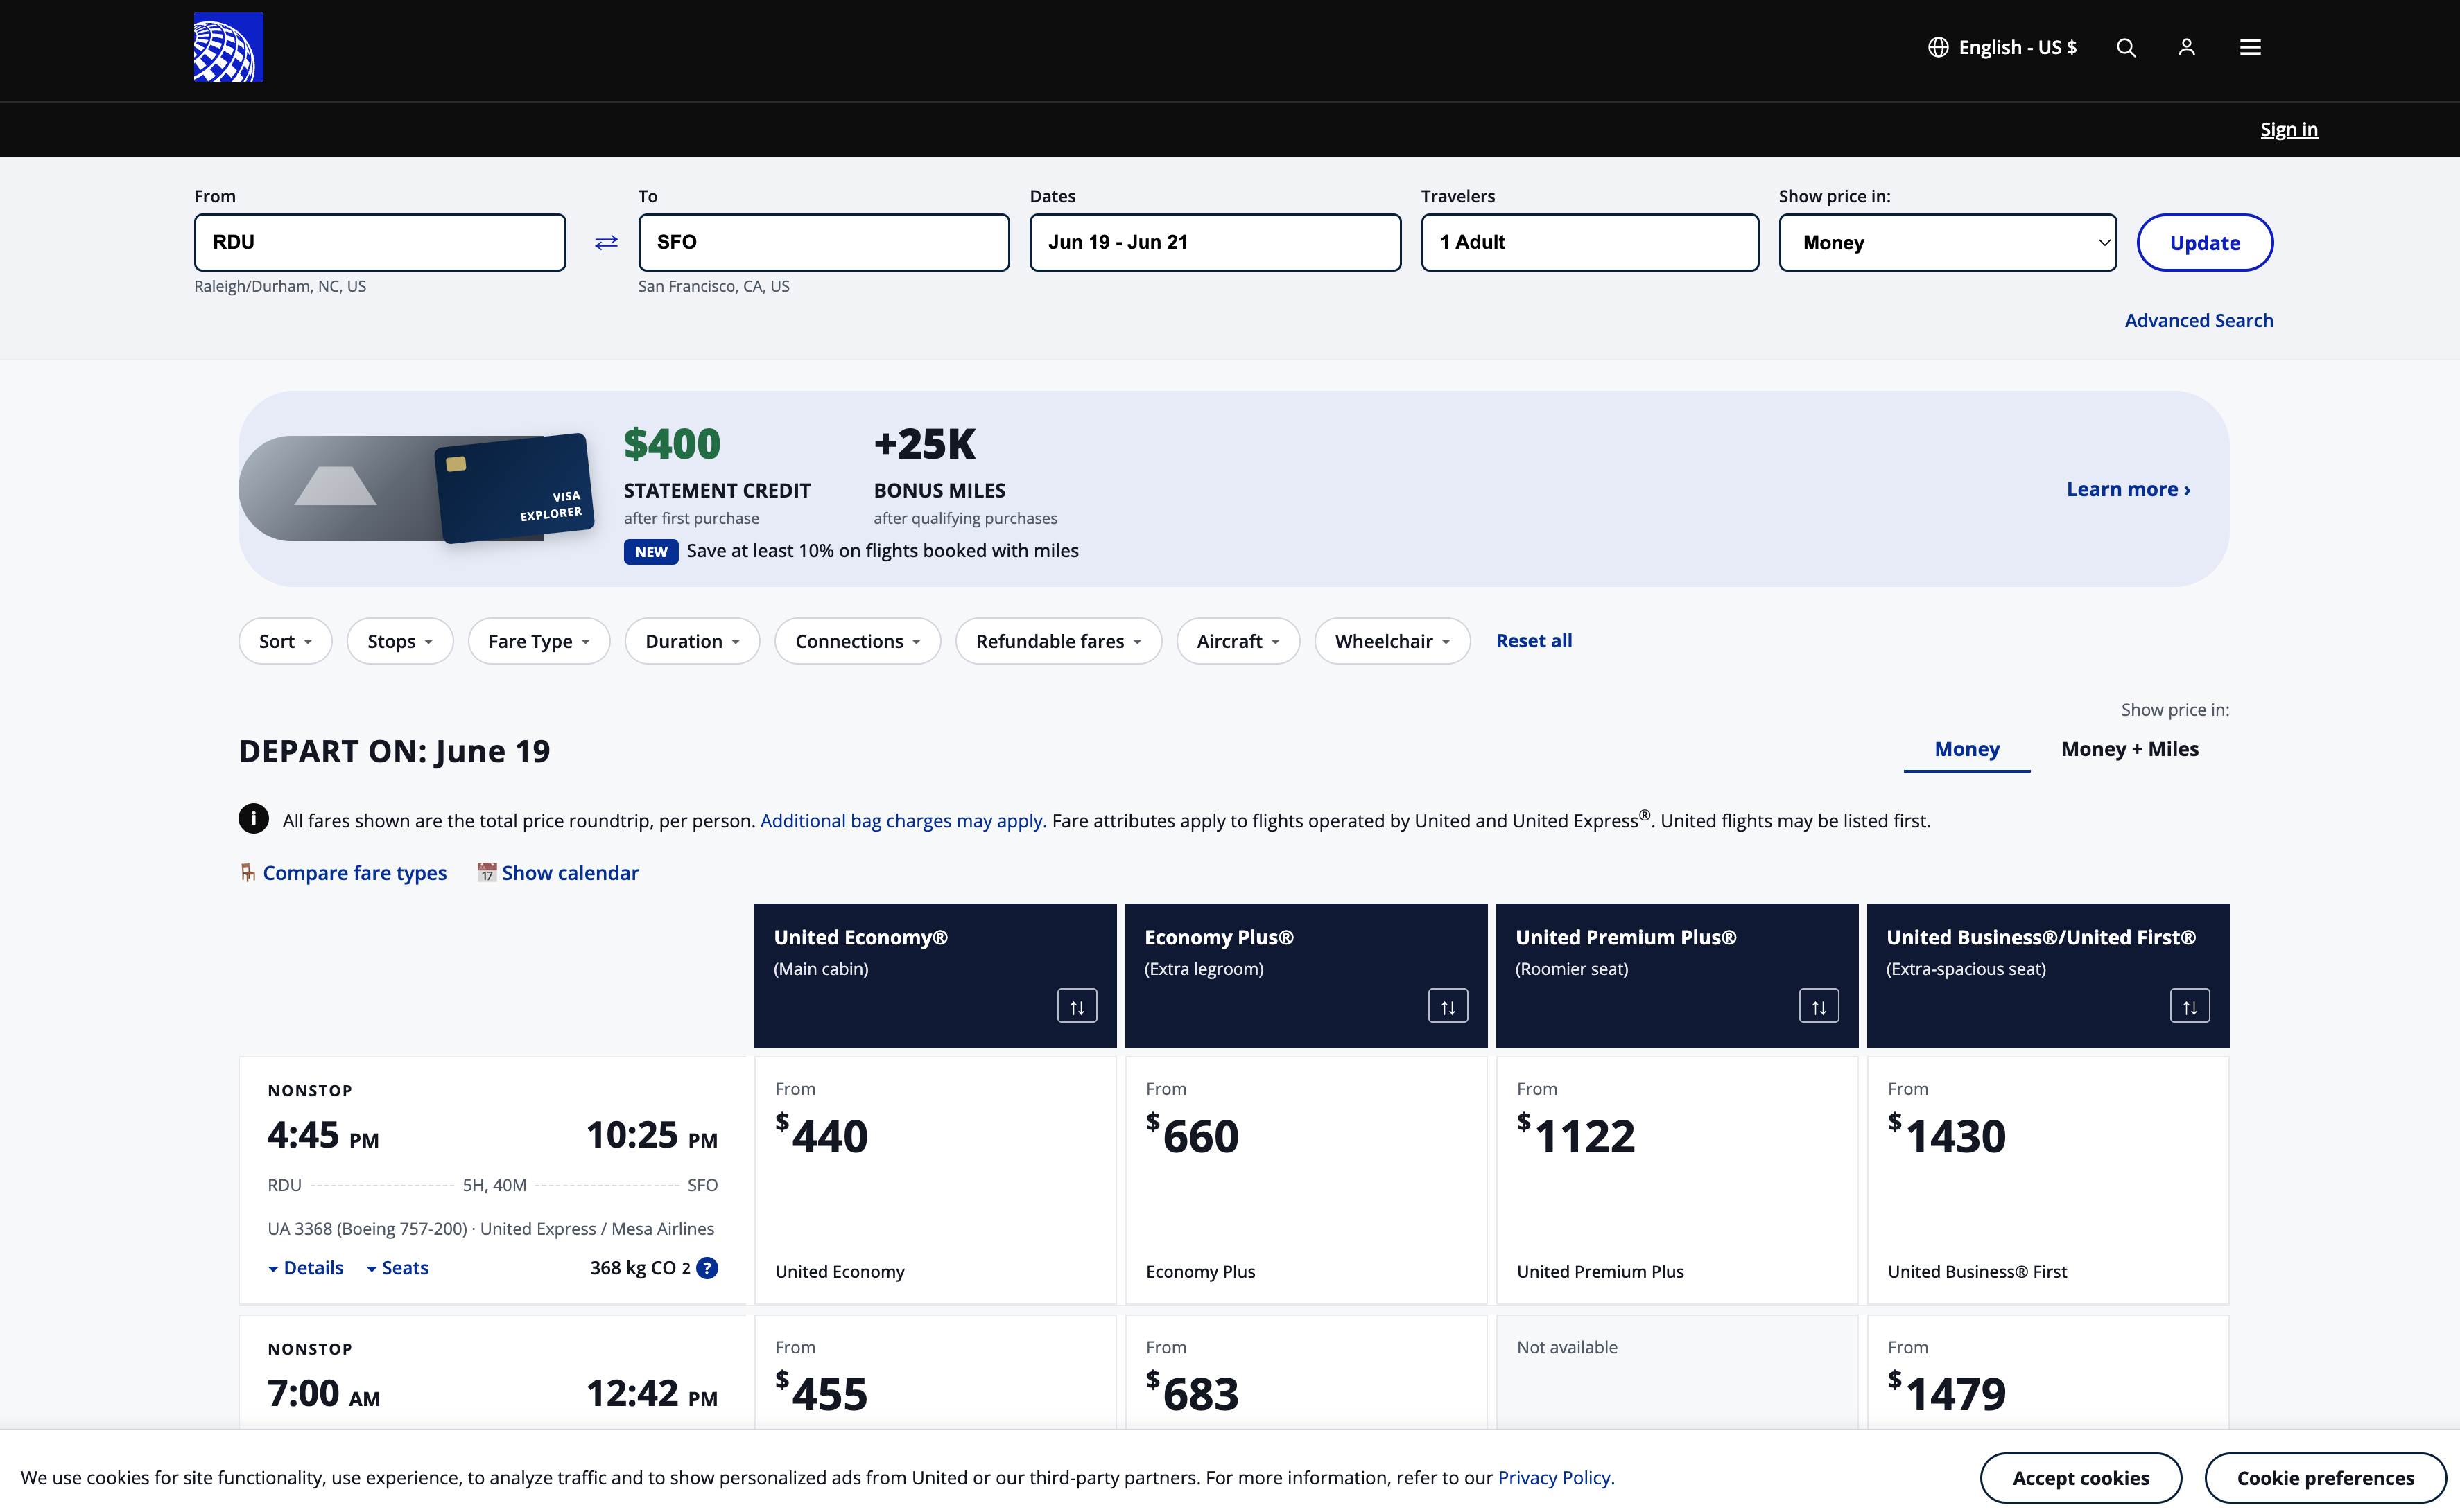The image size is (2460, 1512).
Task: Click the Dates field Jun 19 - Jun 21
Action: [1215, 242]
